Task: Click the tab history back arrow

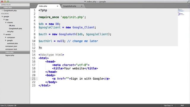Action: pyautogui.click(x=32, y=6)
